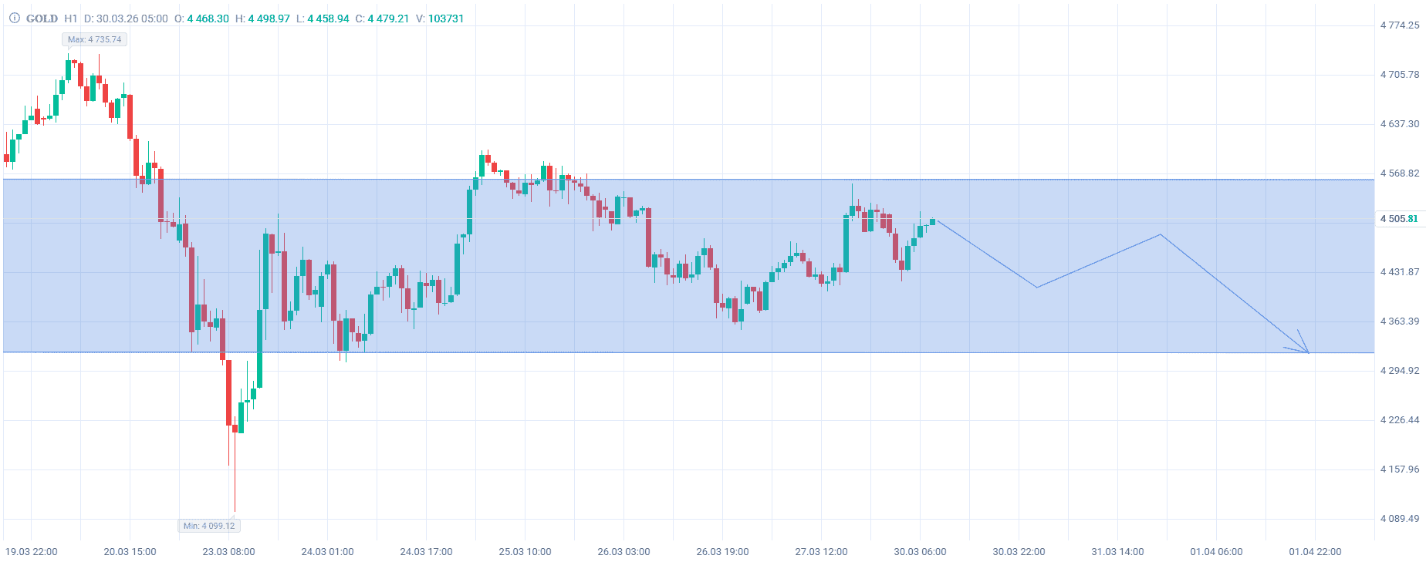Screen dimensions: 1426x562
Task: Click the 4 294.92 price axis label
Action: coord(1399,371)
